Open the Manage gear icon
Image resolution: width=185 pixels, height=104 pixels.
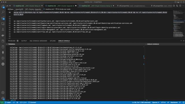3,98
